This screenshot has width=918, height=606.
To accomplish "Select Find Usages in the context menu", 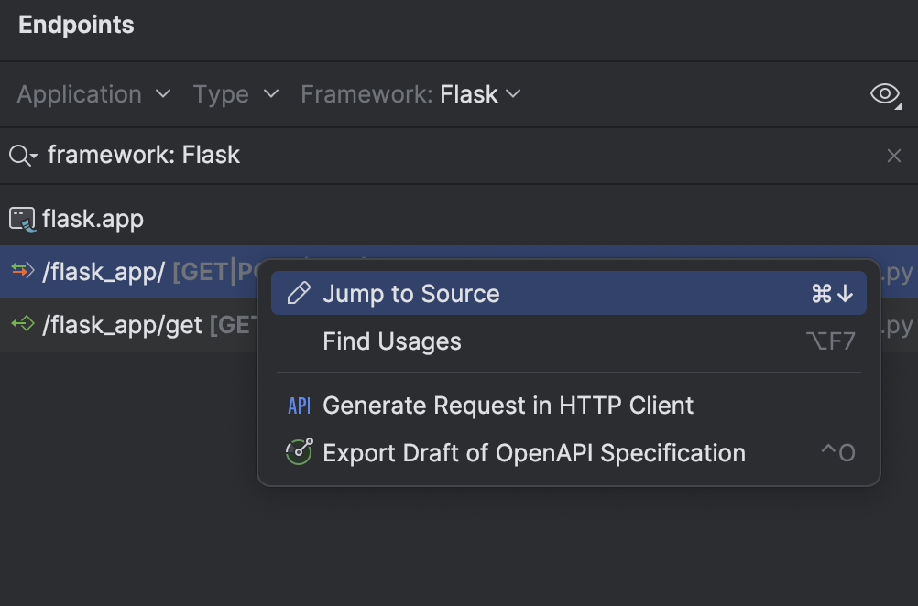I will point(391,341).
